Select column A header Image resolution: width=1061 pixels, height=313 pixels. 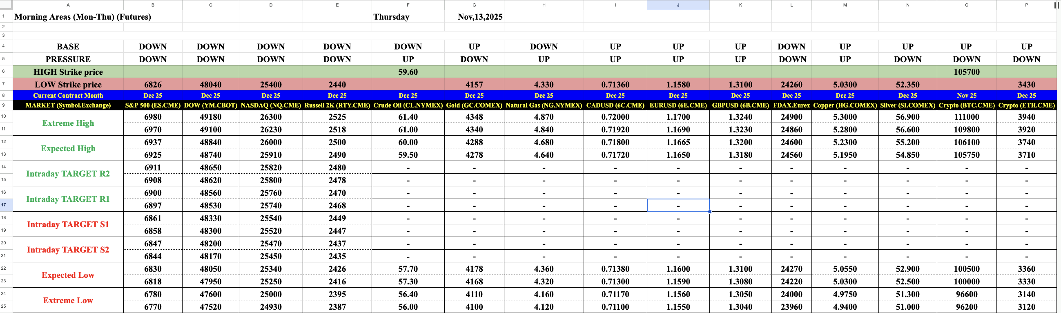(68, 5)
